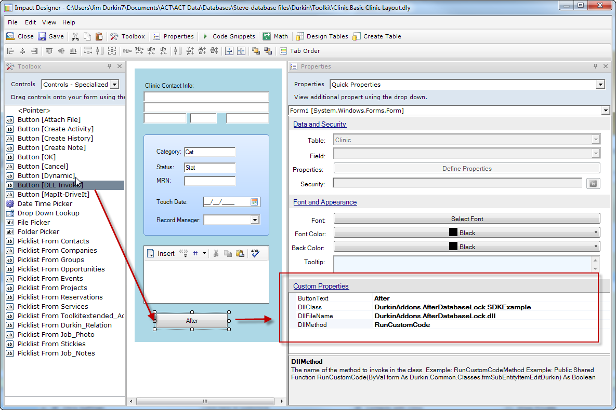616x410 pixels.
Task: Open the Table dropdown showing Clinic
Action: tap(596, 140)
